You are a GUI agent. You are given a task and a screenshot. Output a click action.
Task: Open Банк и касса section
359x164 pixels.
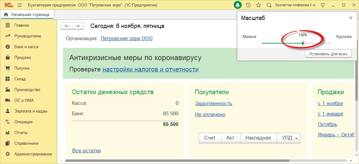26,47
